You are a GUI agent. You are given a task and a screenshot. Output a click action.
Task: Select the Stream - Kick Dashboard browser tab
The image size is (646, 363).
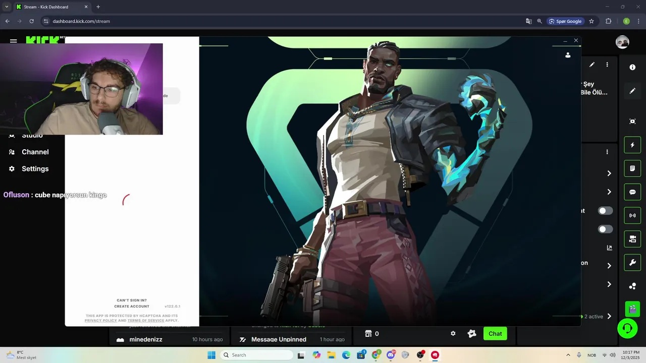click(x=52, y=7)
